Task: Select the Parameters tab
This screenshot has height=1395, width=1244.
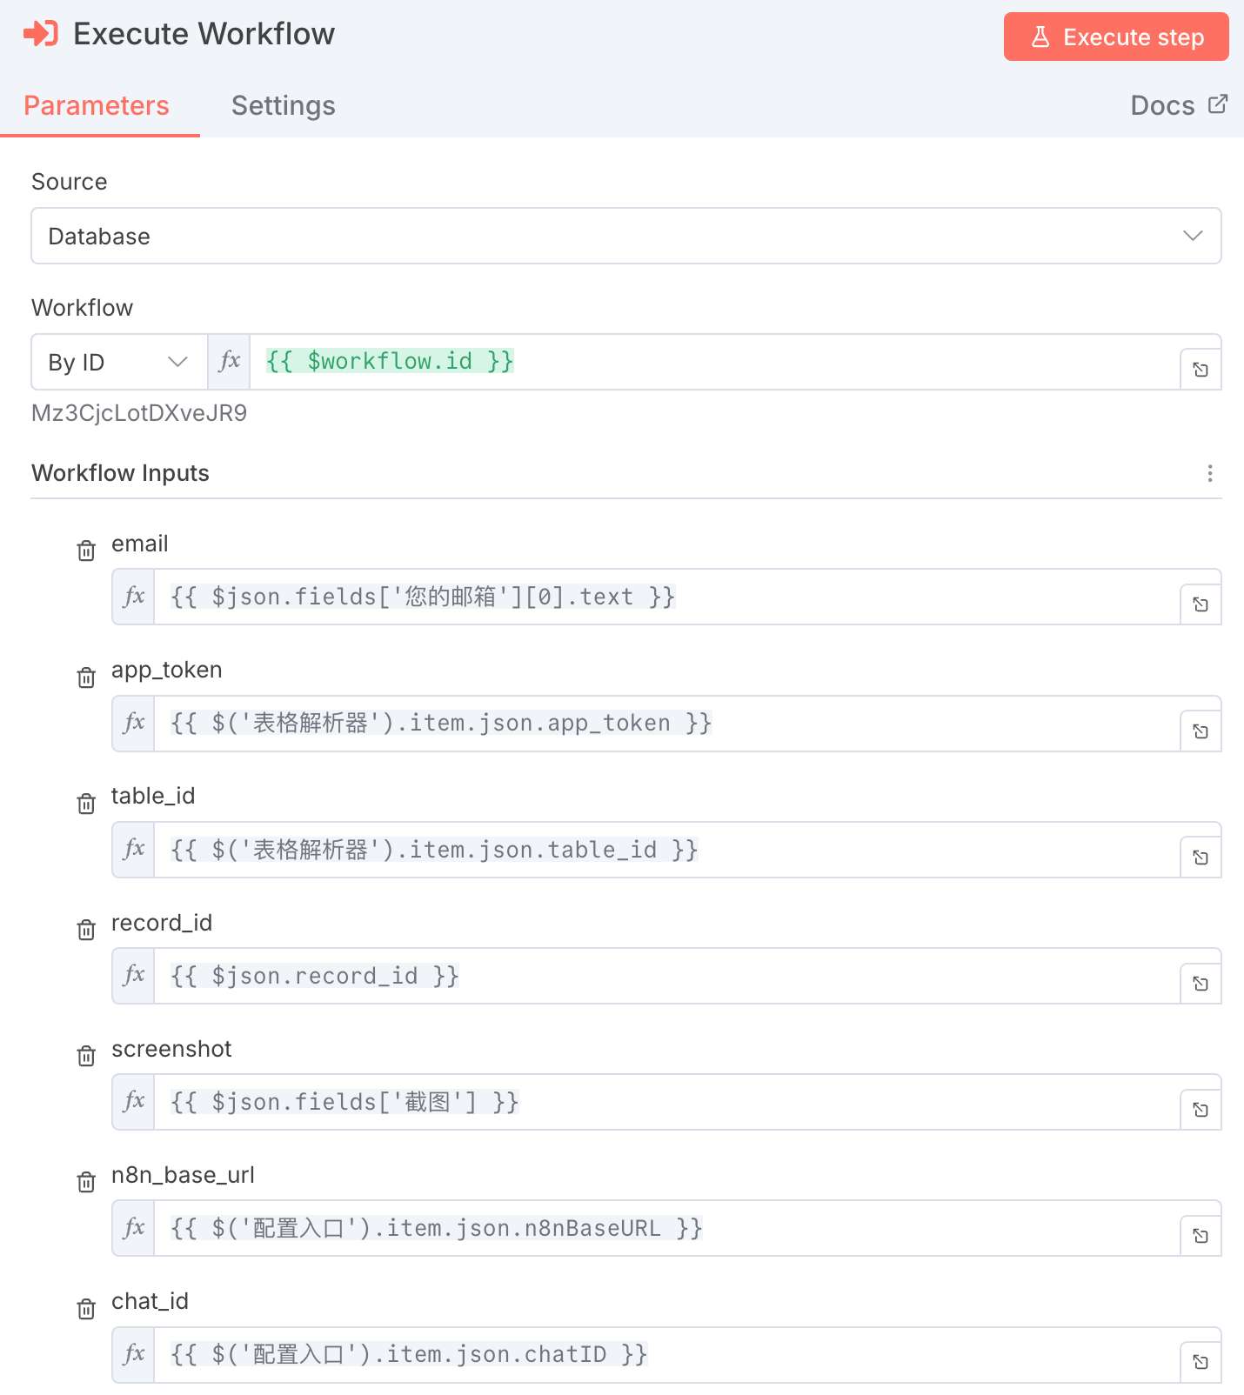Action: pyautogui.click(x=97, y=105)
